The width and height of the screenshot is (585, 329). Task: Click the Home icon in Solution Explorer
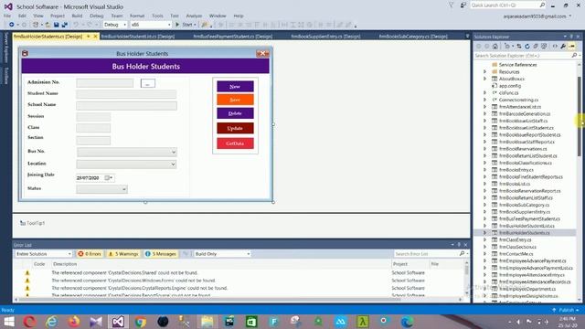pyautogui.click(x=495, y=47)
